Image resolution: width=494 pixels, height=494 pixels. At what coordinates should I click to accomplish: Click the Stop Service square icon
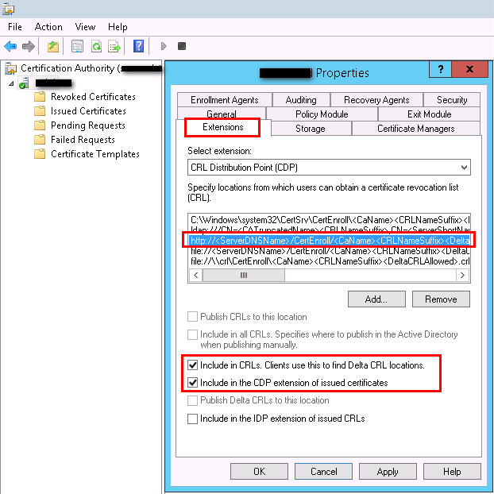(182, 46)
